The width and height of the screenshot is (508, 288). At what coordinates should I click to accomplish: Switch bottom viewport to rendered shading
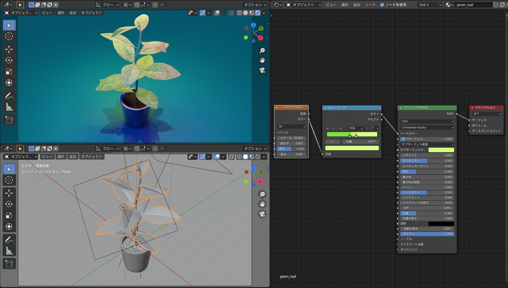[x=258, y=157]
